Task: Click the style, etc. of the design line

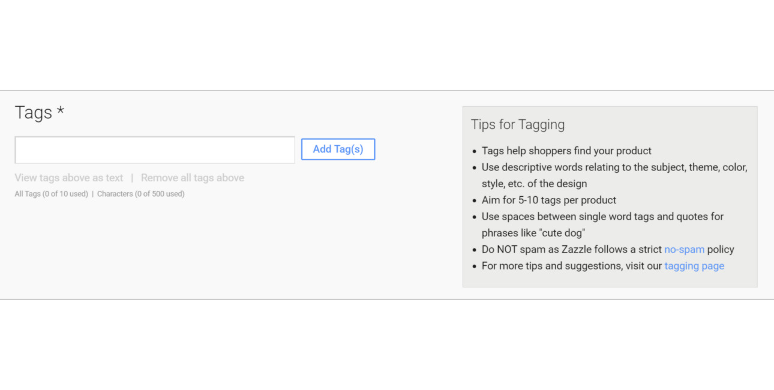Action: click(x=534, y=184)
